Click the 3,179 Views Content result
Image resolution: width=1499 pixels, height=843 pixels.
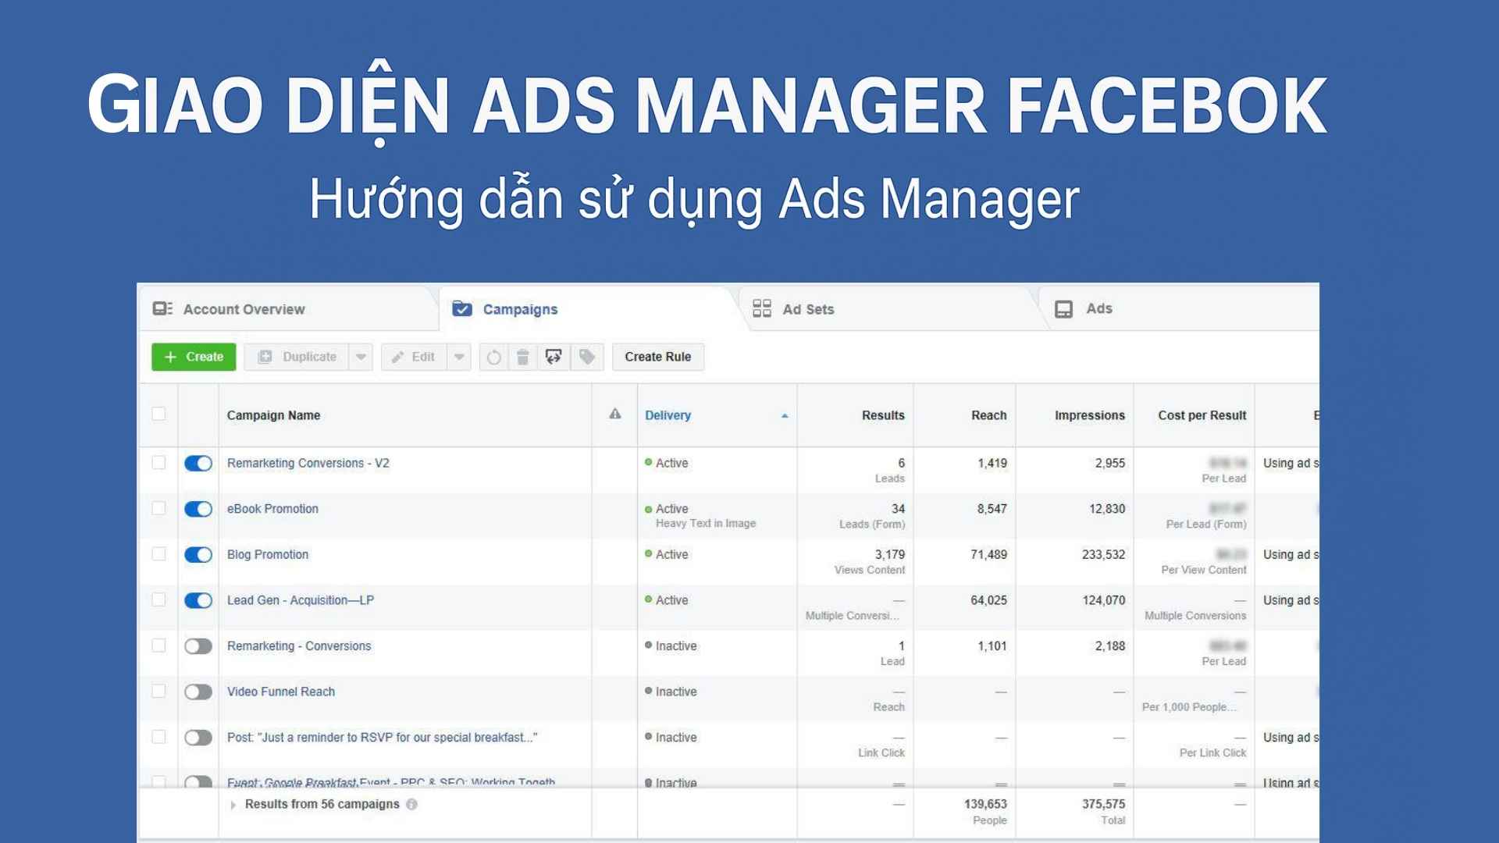(x=870, y=562)
